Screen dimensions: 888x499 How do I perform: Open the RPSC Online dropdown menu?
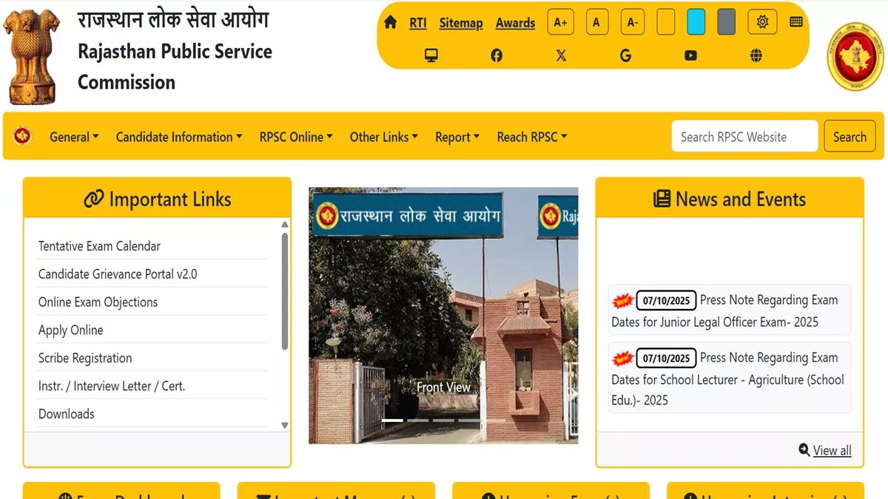point(296,137)
